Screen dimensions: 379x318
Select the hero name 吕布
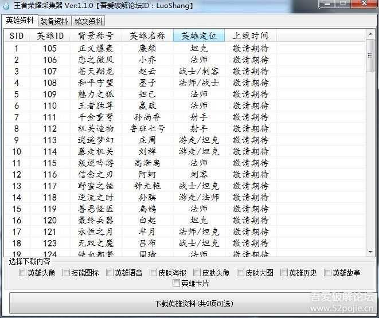[147, 243]
